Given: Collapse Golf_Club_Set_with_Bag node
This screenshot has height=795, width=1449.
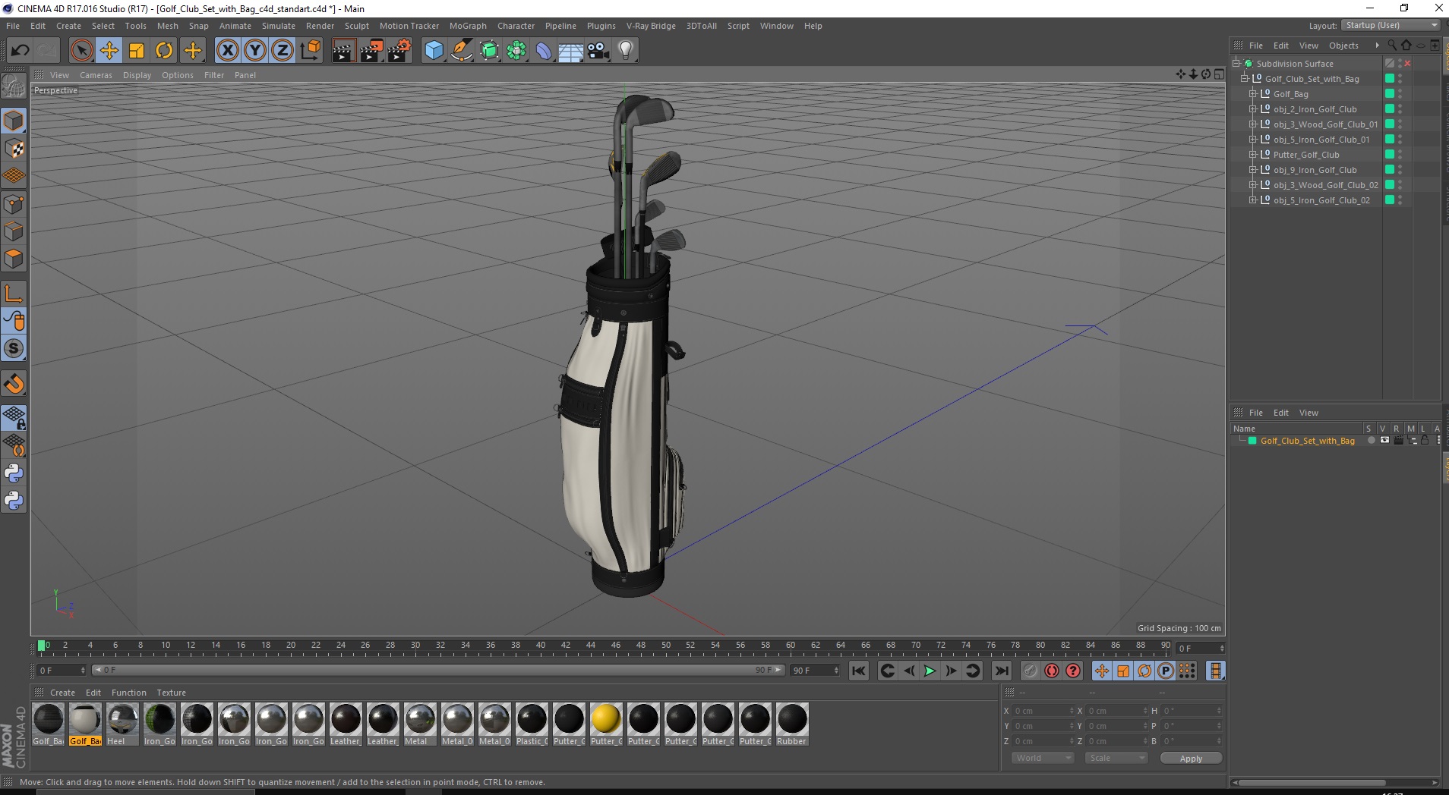Looking at the screenshot, I should point(1244,79).
